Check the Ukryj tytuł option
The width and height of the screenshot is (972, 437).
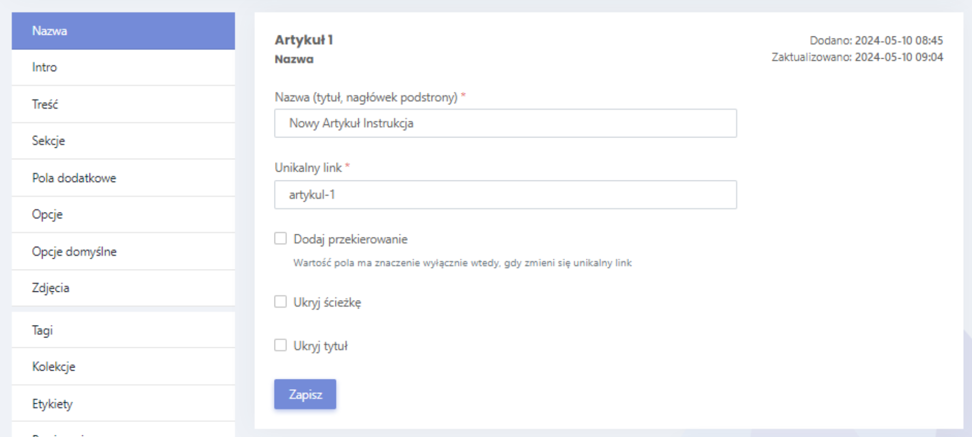[x=281, y=345]
